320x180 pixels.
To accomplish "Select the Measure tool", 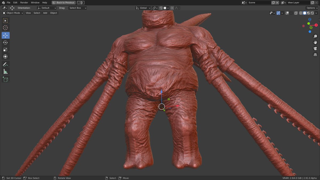I will 5,71.
